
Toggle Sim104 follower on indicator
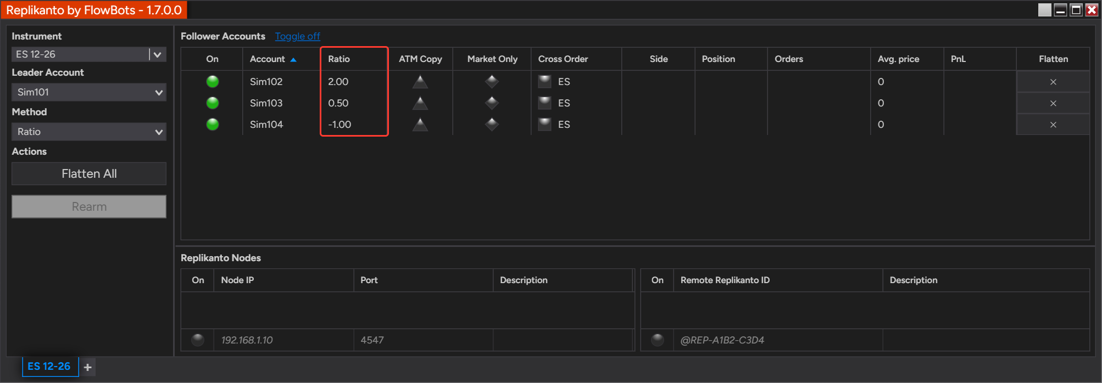click(213, 125)
